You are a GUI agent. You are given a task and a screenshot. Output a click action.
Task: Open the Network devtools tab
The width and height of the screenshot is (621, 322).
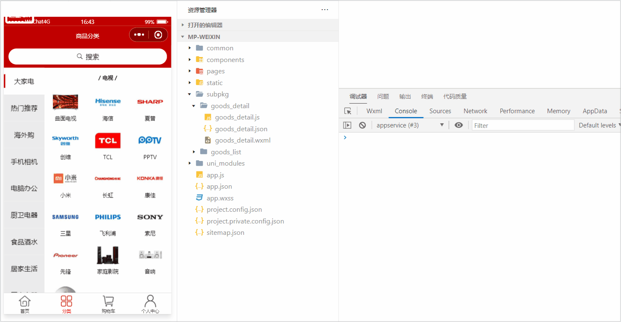[x=475, y=111]
